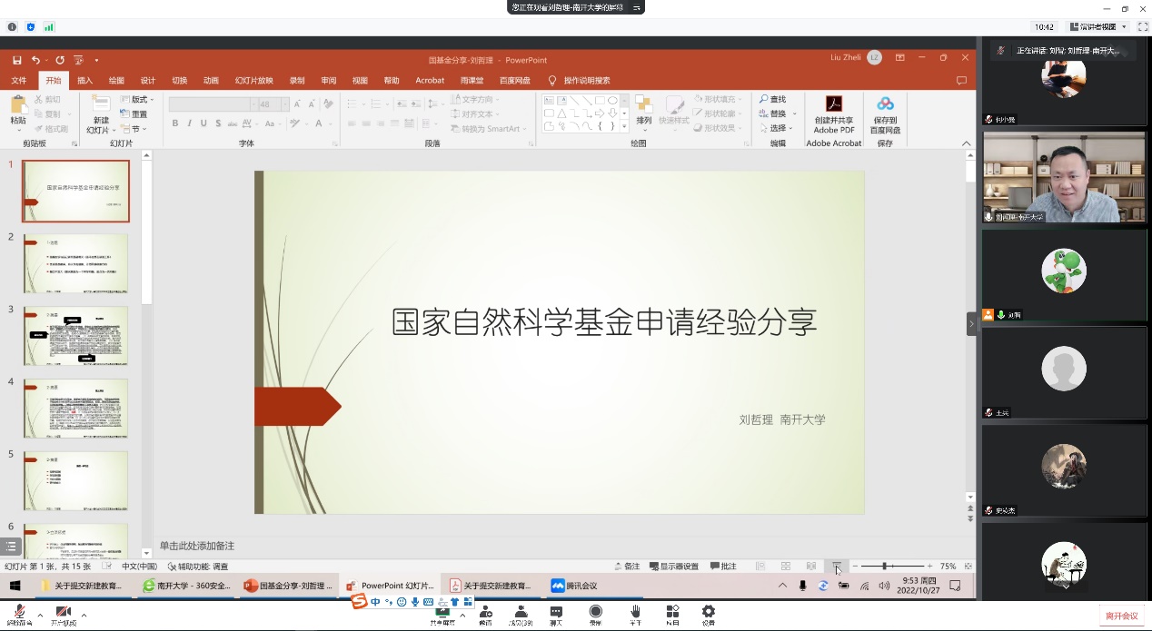1152x631 pixels.
Task: Open the 演讲者视图 view dropdown
Action: 1098,27
